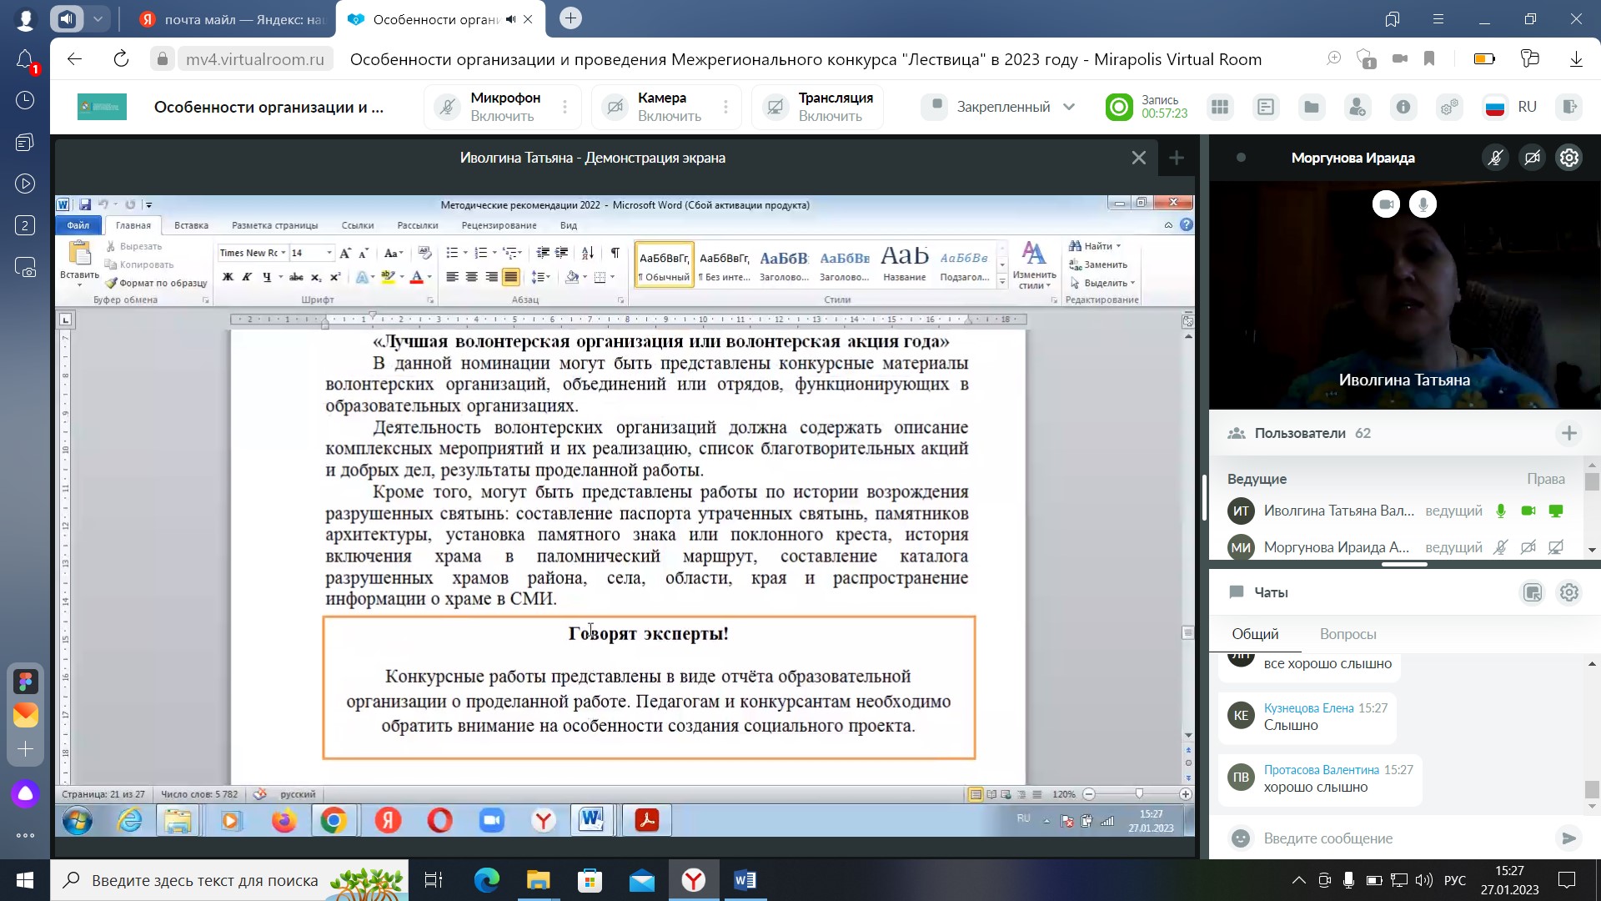
Task: Open the Yandex mail browser tab
Action: pyautogui.click(x=233, y=19)
